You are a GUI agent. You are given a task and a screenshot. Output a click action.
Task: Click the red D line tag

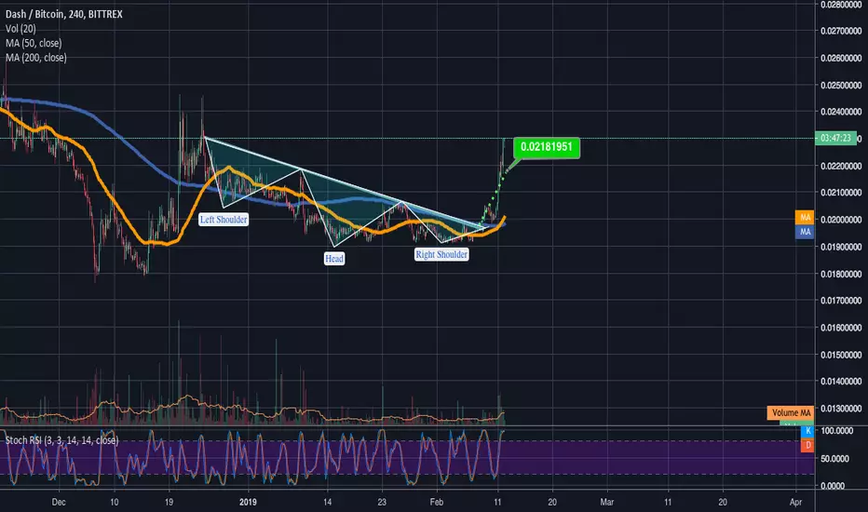click(x=807, y=444)
